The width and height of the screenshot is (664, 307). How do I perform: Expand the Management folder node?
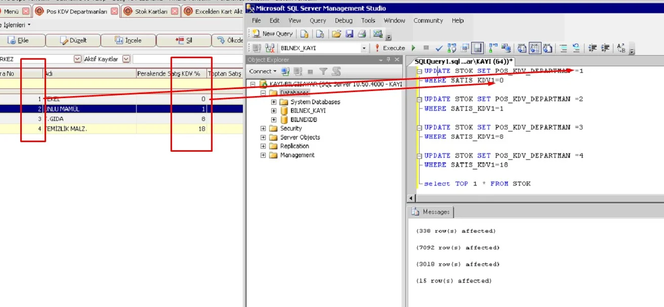[x=263, y=155]
